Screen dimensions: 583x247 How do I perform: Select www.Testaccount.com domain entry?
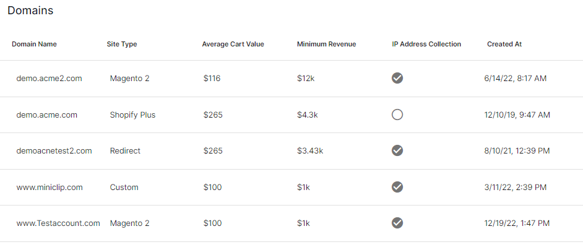58,223
